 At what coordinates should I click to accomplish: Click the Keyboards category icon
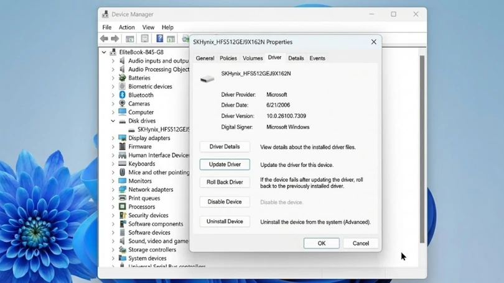(x=122, y=163)
